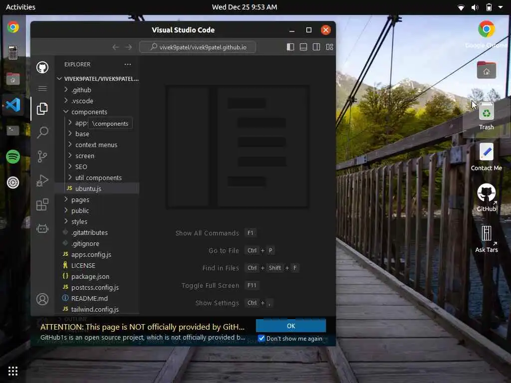Open the Extensions view icon
This screenshot has height=383, width=511.
42,204
